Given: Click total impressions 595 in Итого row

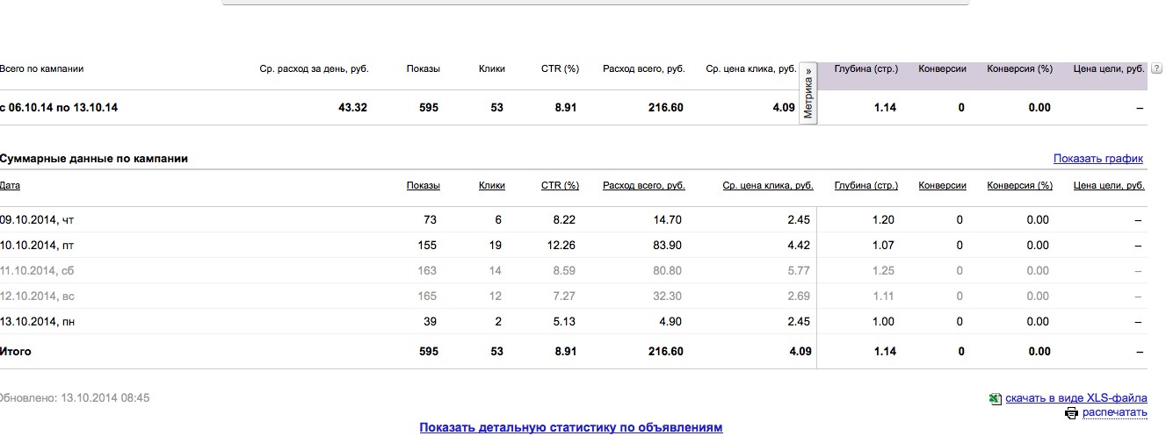Looking at the screenshot, I should pos(428,352).
